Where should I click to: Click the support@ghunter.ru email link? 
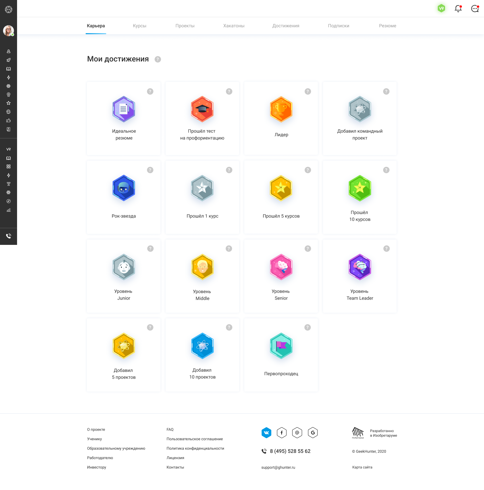278,467
